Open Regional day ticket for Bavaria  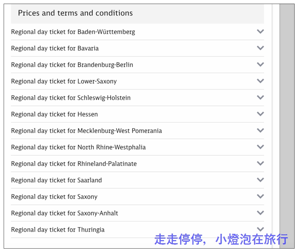coord(137,48)
